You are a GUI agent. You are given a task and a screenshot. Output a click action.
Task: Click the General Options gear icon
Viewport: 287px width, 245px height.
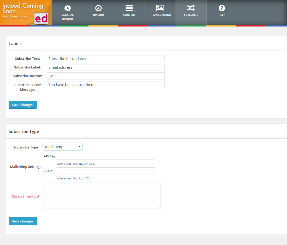[x=68, y=8]
